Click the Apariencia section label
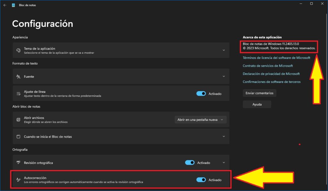 coord(20,37)
